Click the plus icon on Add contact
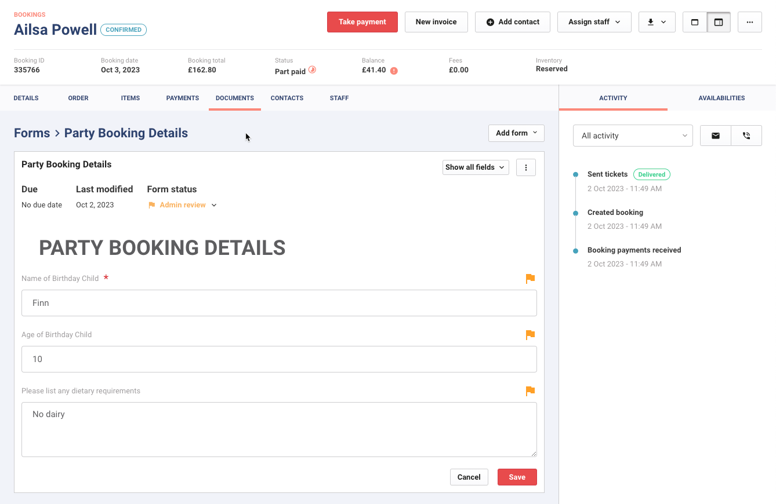This screenshot has width=776, height=504. (490, 22)
